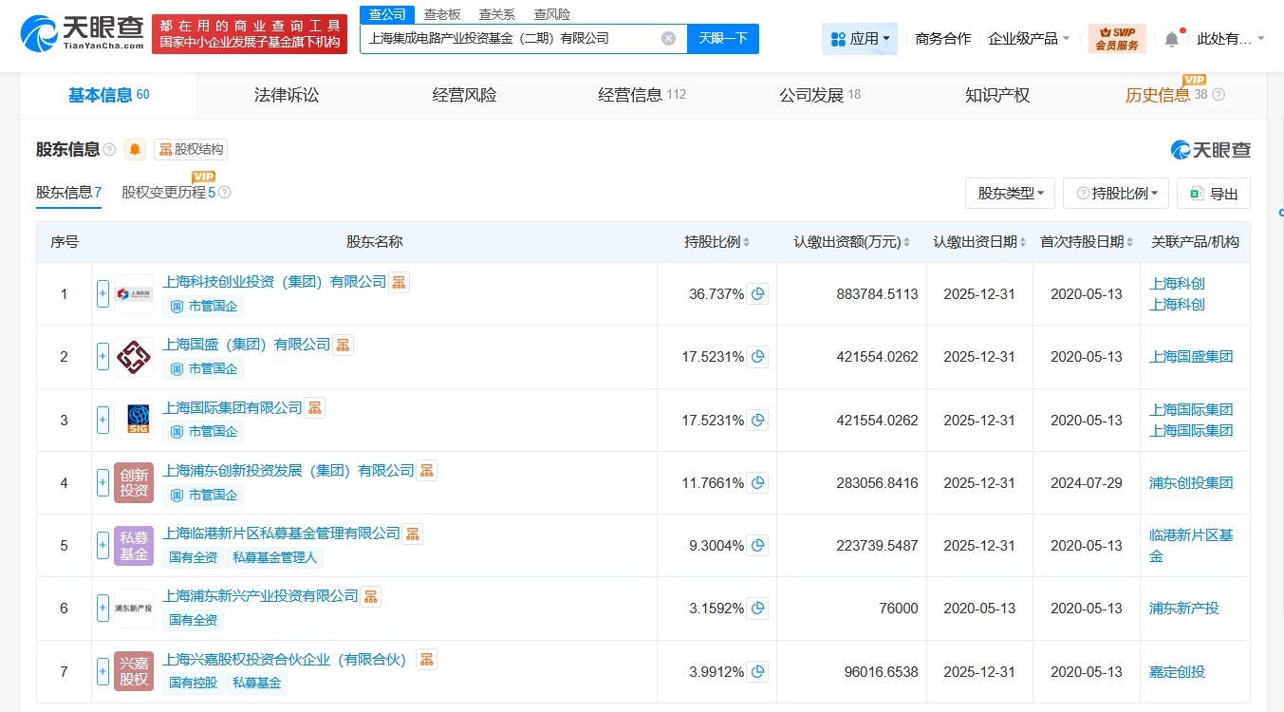The image size is (1284, 712).
Task: Click the notification bell icon in top navigation
Action: pos(1170,38)
